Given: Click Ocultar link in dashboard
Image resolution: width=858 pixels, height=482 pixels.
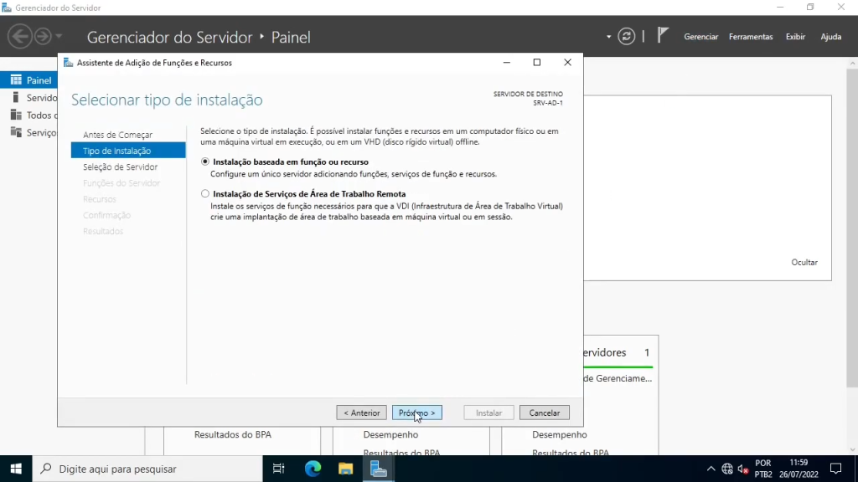Looking at the screenshot, I should [x=804, y=262].
